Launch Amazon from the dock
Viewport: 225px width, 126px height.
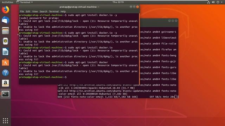(x=6, y=83)
